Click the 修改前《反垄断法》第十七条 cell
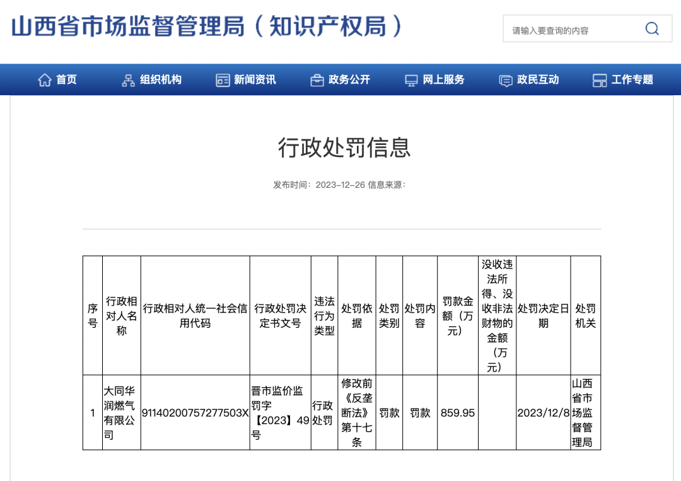This screenshot has width=681, height=481. click(356, 412)
